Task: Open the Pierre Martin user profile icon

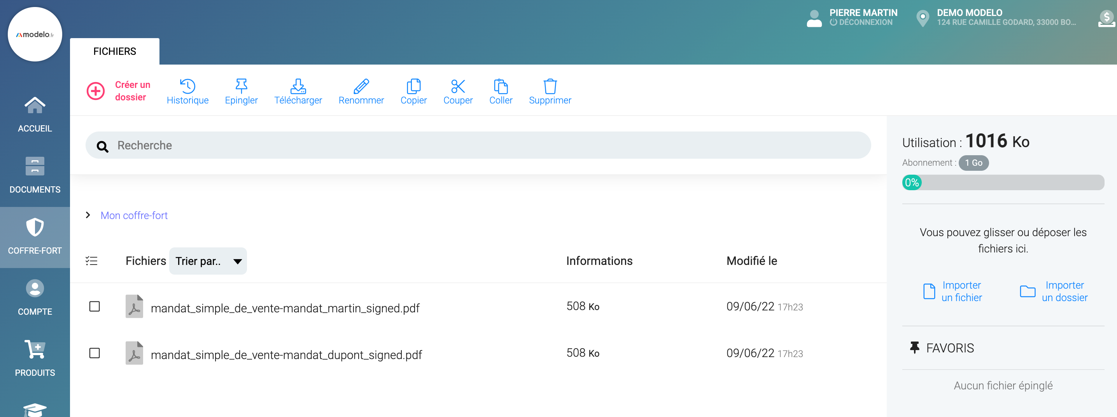Action: coord(814,18)
